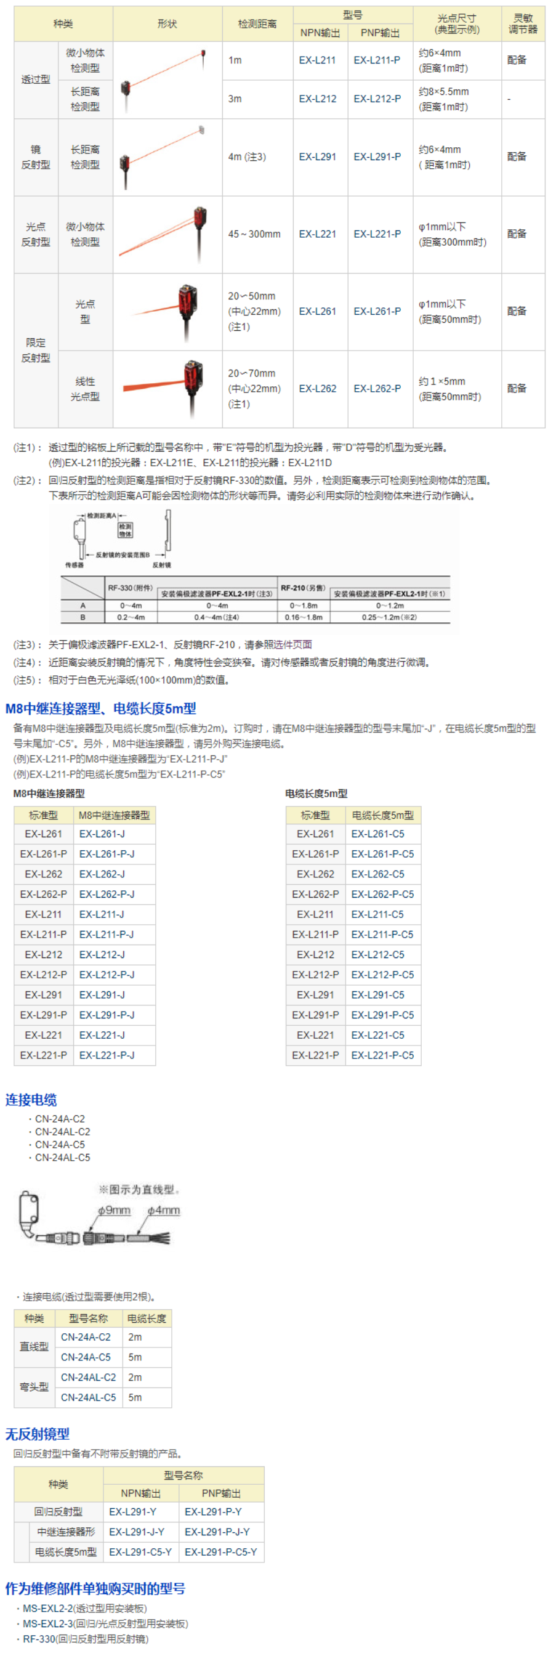Click the 'M8中继连接器型、电缆长度5m型' section heading

pos(100,709)
